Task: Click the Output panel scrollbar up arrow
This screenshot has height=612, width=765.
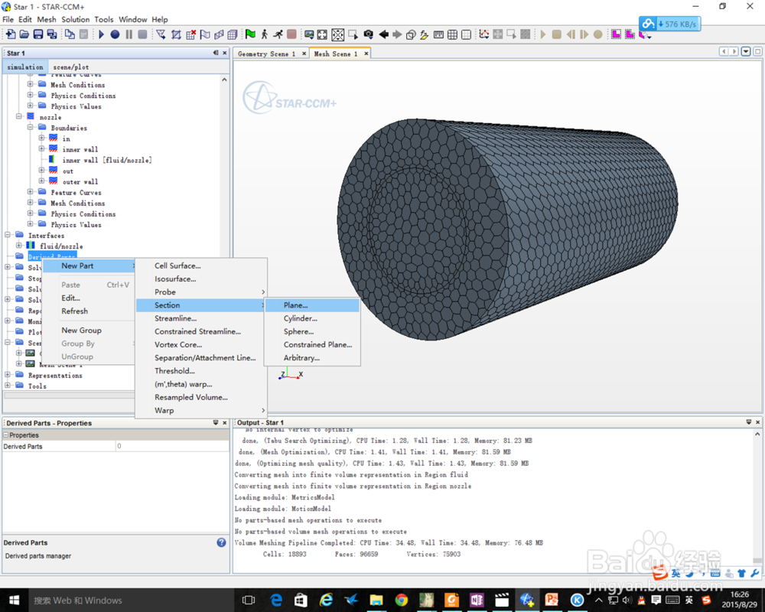Action: click(x=757, y=434)
